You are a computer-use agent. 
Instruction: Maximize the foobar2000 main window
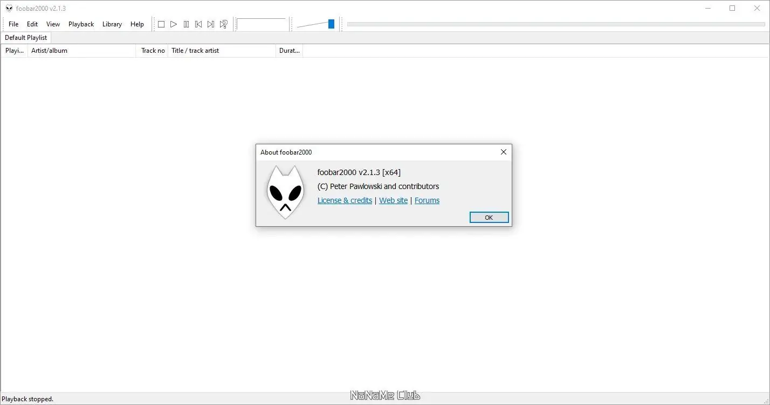[732, 8]
